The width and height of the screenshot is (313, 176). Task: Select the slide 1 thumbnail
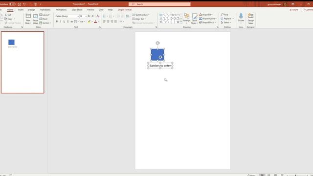point(22,62)
